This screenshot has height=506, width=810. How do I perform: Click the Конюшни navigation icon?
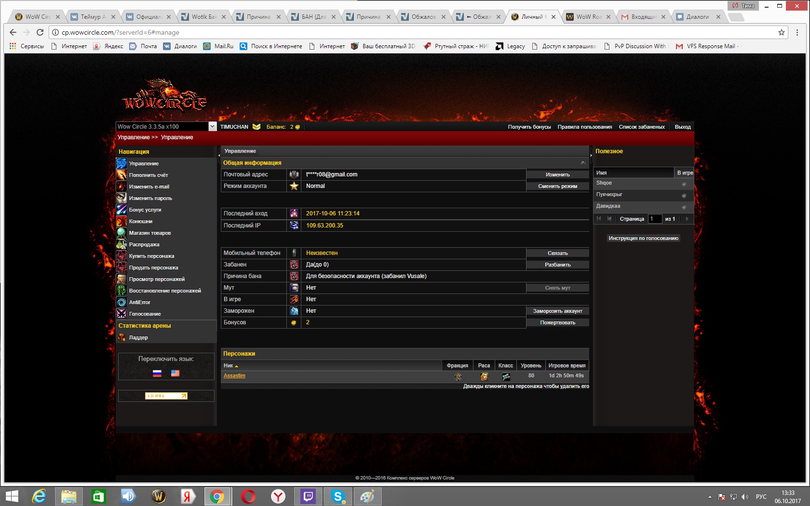coord(121,221)
